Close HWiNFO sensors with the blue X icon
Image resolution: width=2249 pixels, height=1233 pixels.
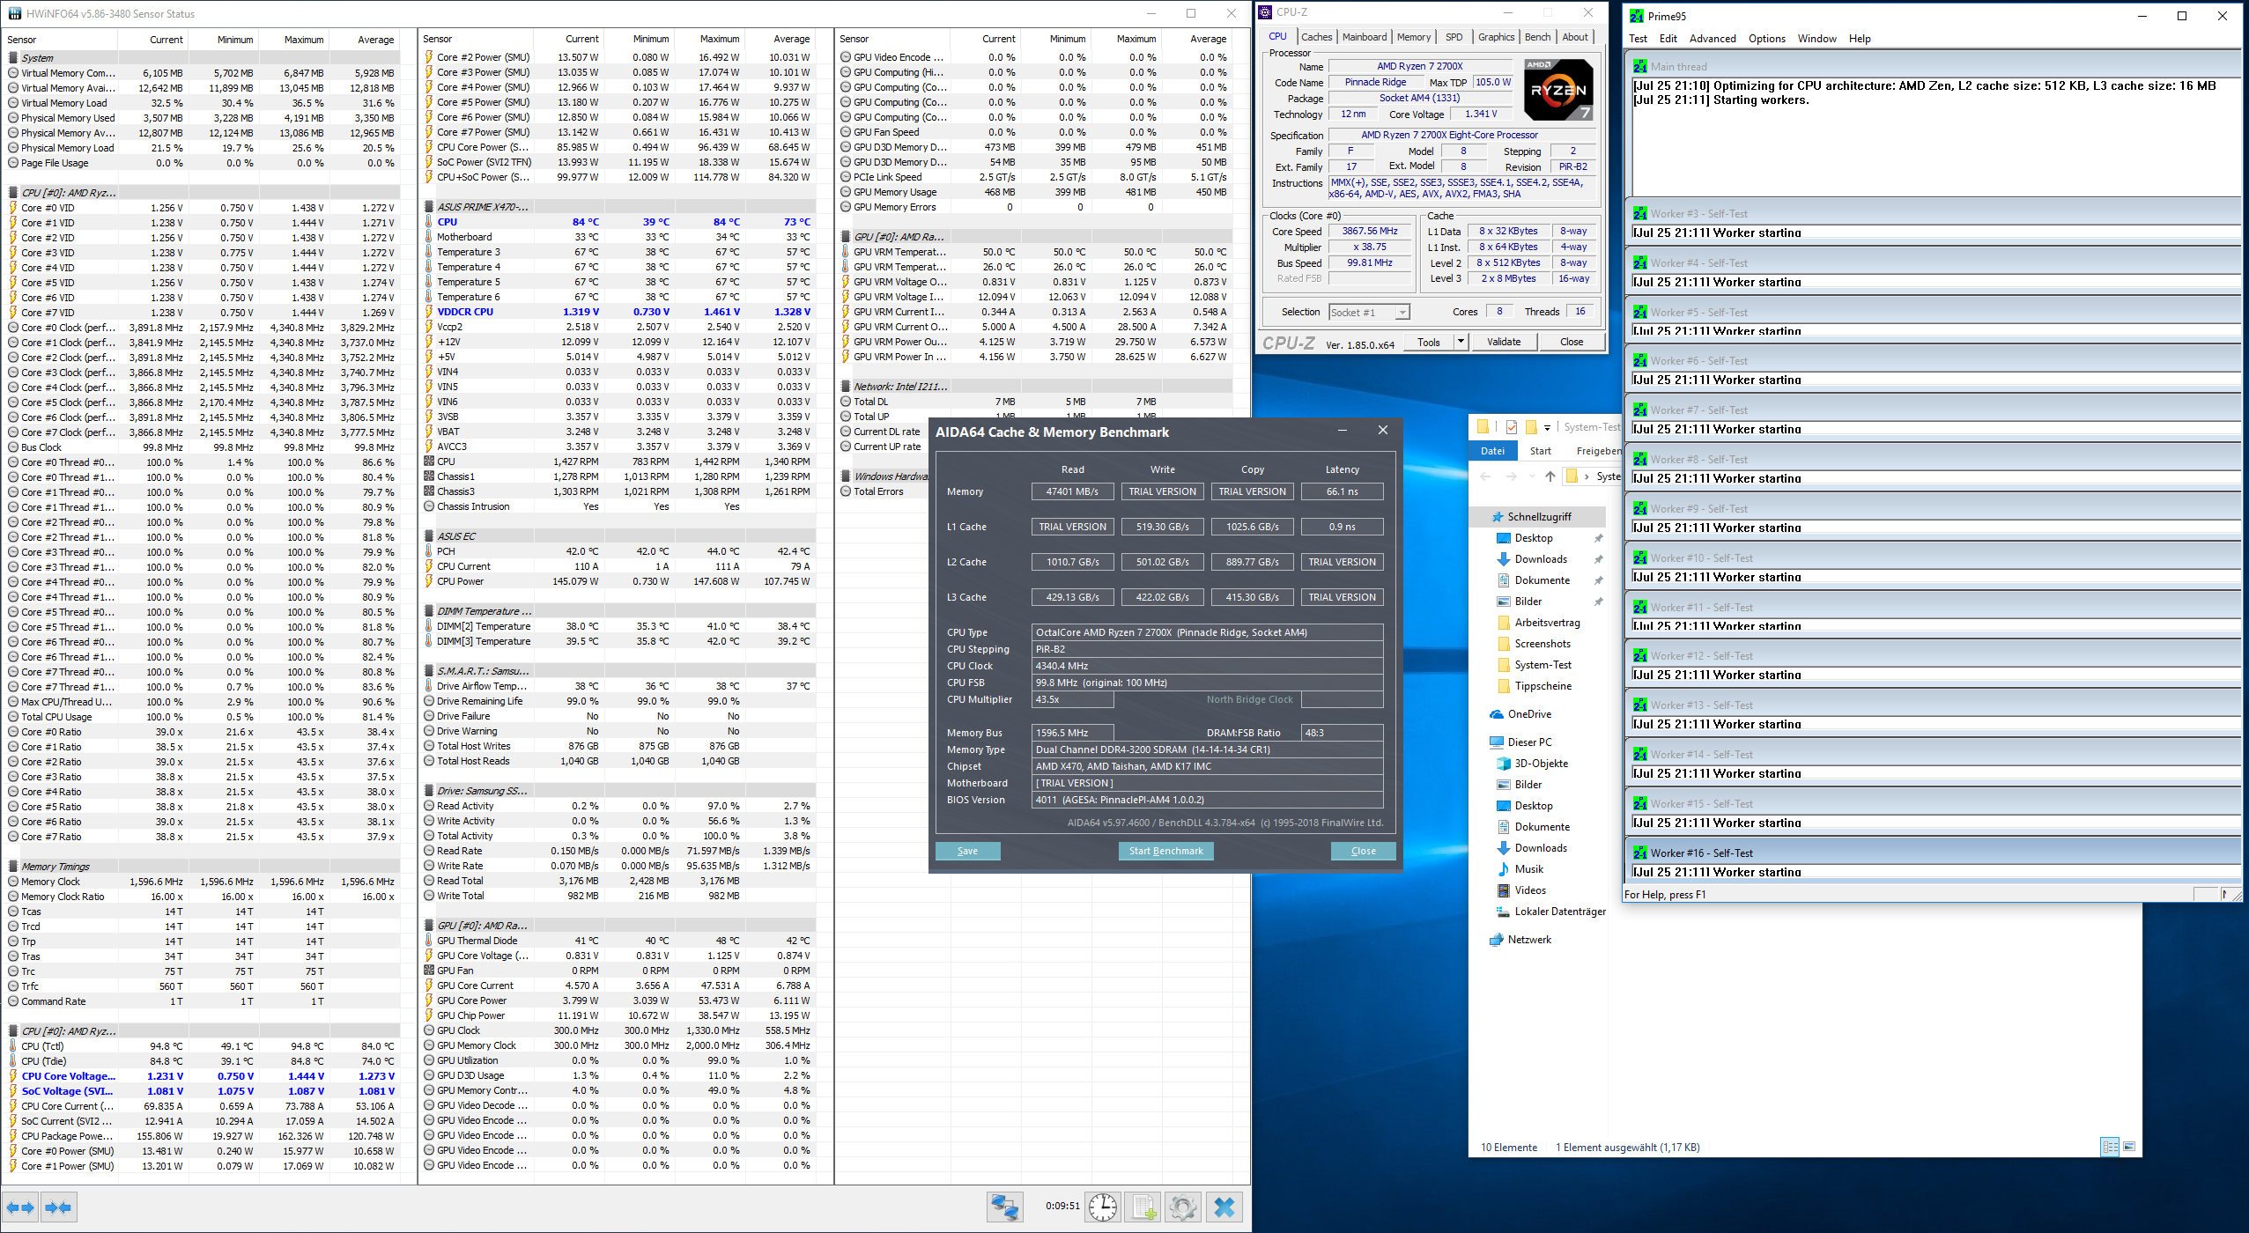[x=1224, y=1207]
